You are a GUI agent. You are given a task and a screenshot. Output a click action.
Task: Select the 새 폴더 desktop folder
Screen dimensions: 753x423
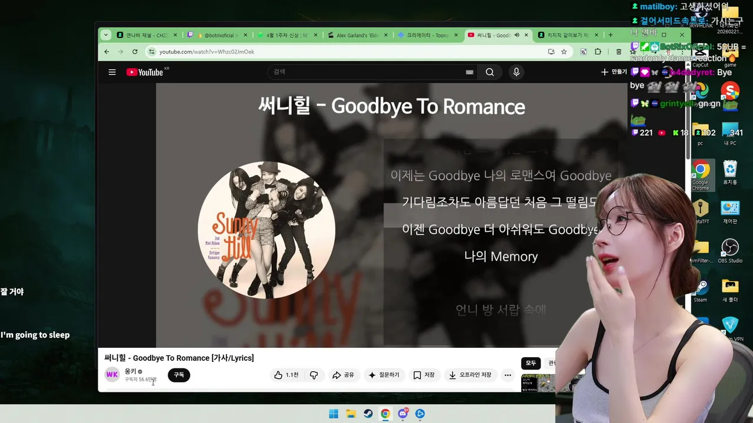[730, 291]
